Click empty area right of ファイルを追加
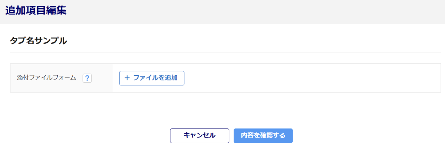Image resolution: width=445 pixels, height=150 pixels. 309,78
